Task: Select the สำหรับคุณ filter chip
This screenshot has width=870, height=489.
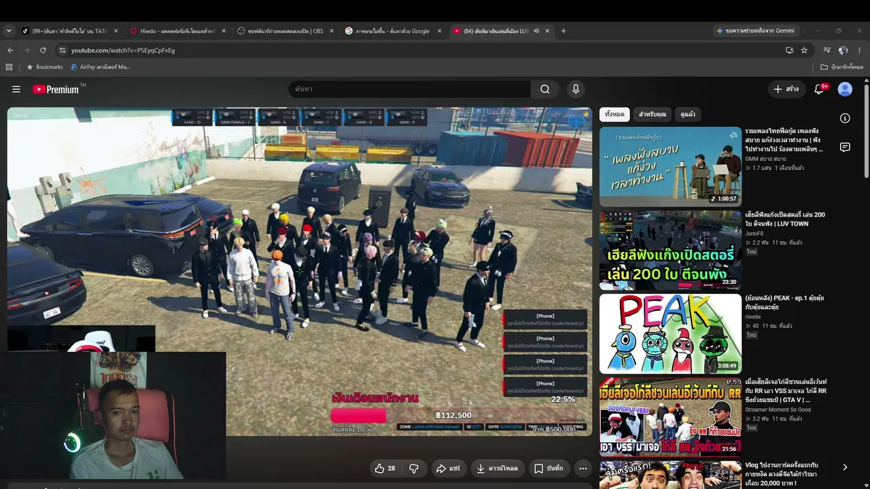Action: [x=652, y=114]
